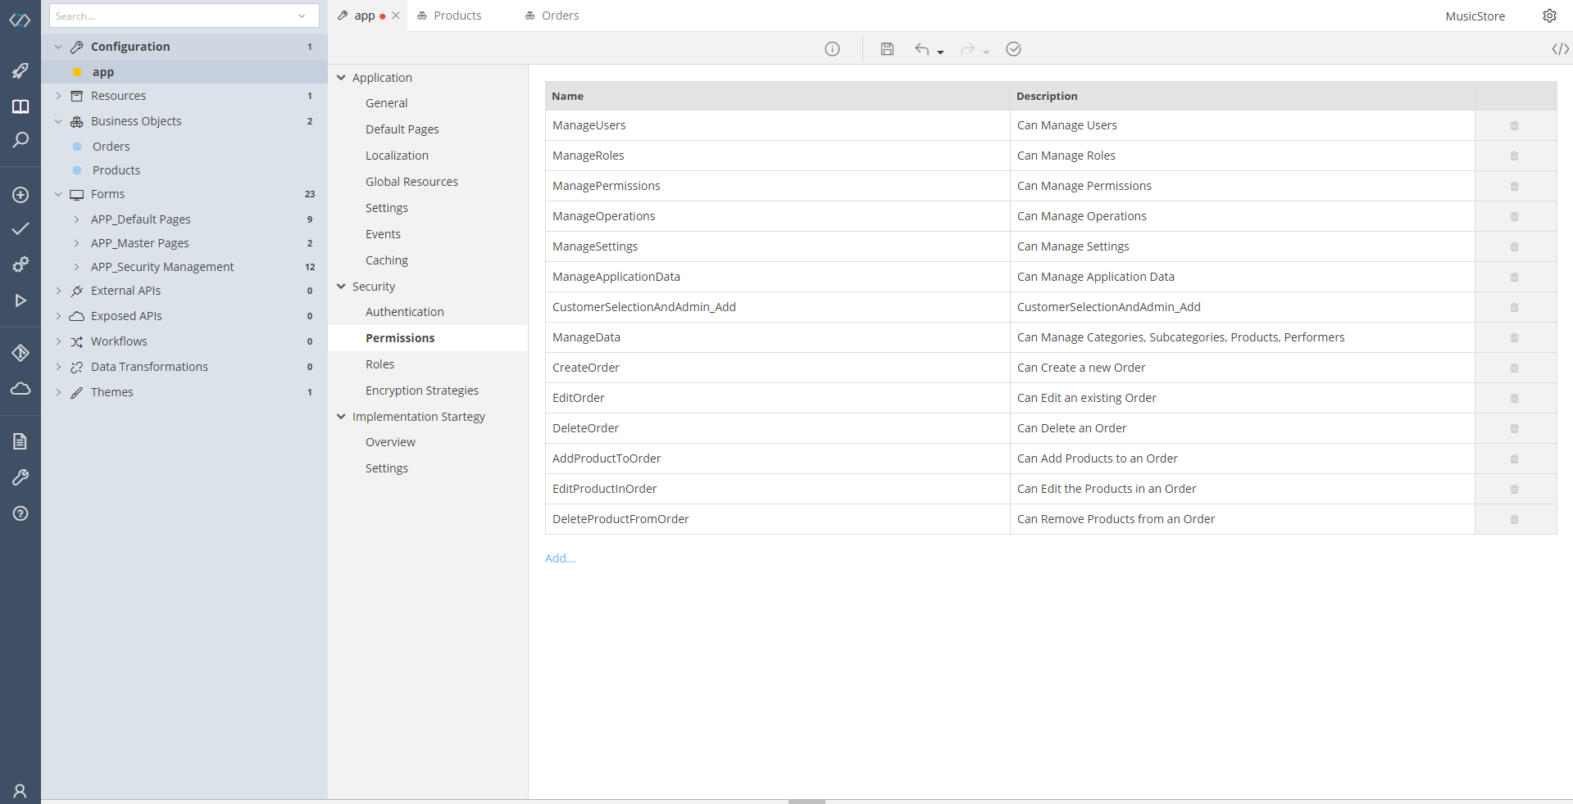Open the code view using the </> icon top right
This screenshot has height=804, width=1573.
point(1559,49)
